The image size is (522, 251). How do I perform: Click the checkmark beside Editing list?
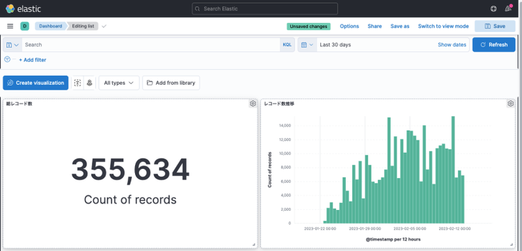tap(104, 26)
